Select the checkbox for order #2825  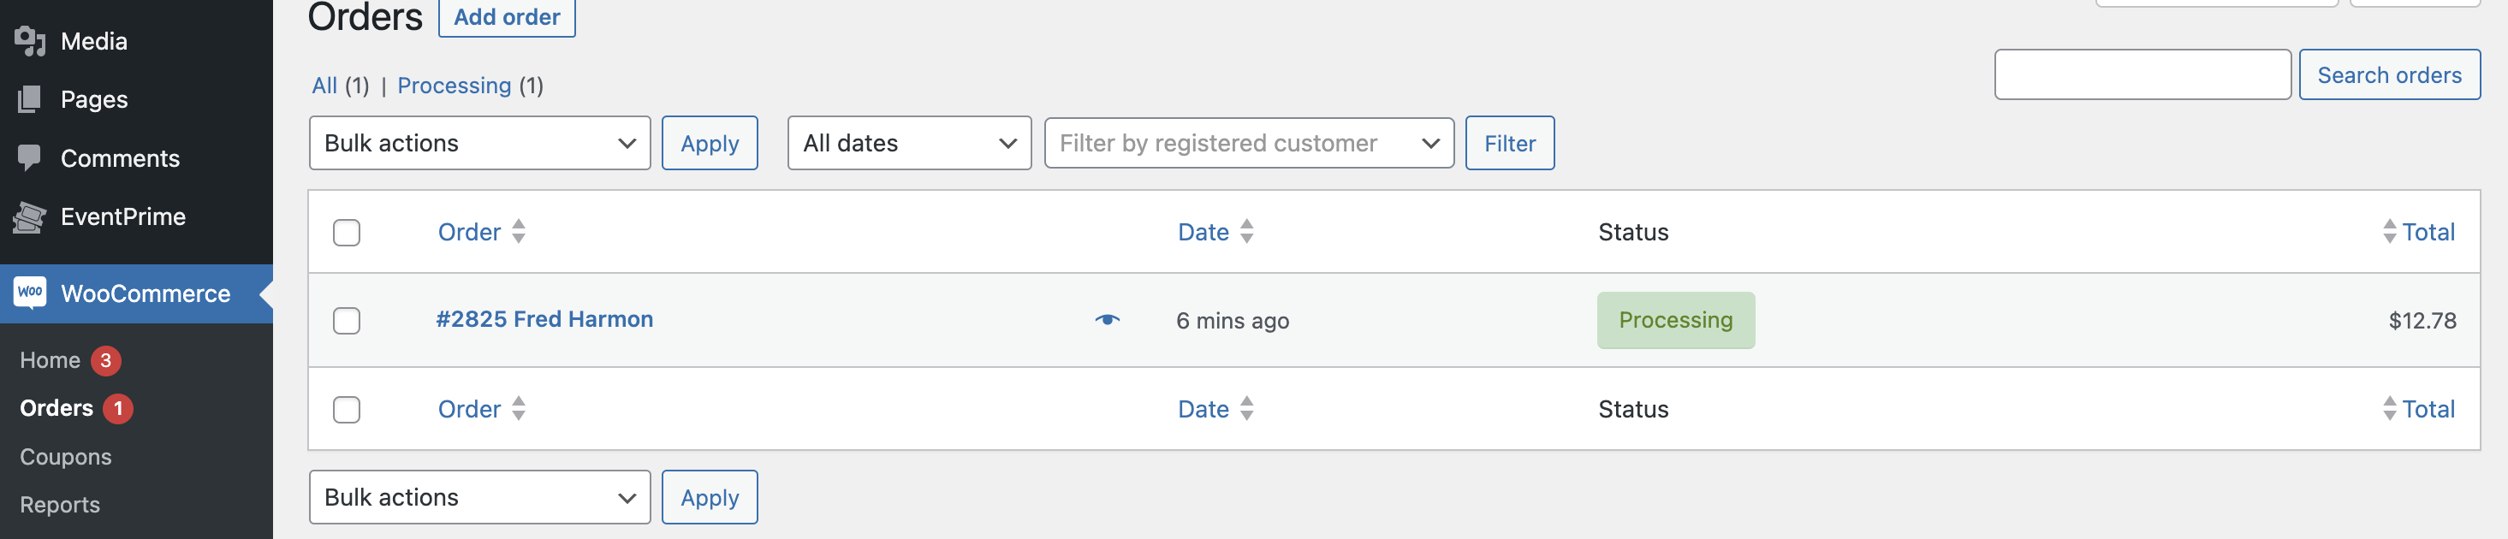(x=347, y=320)
